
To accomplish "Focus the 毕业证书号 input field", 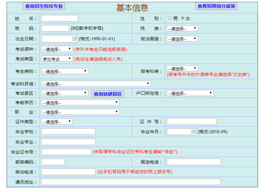I will 66,152.
